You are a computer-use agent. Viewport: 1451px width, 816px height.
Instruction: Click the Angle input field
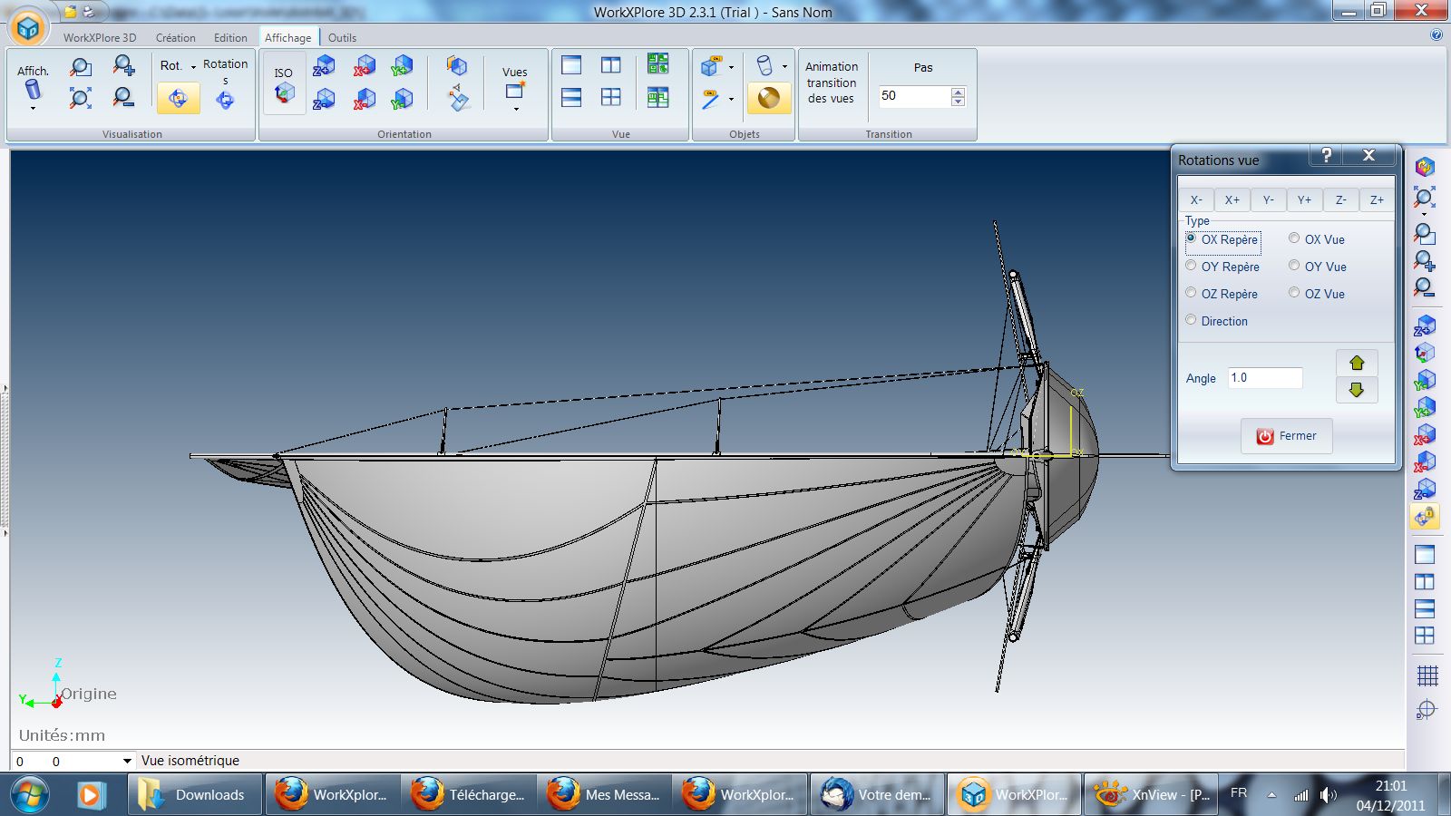(x=1265, y=378)
